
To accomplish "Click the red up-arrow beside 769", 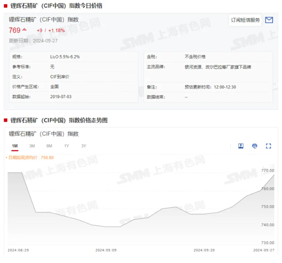I will pos(25,30).
